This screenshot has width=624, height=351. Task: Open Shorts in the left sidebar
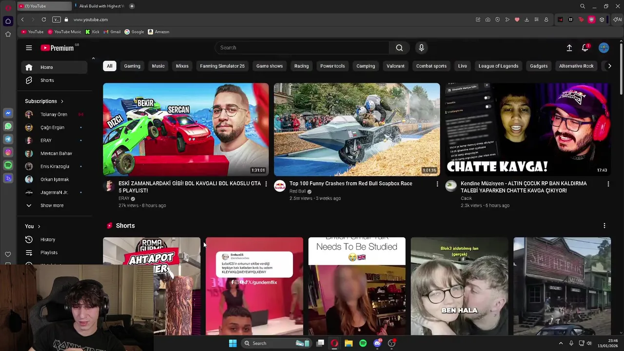point(55,80)
